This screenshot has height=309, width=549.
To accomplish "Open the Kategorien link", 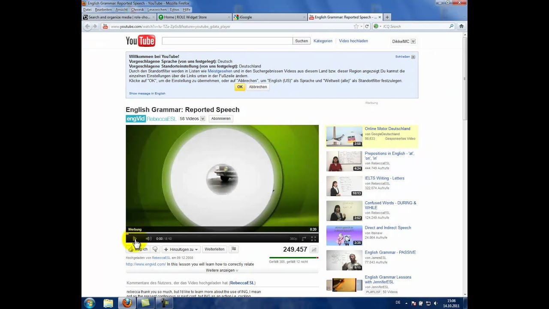I will 323,41.
